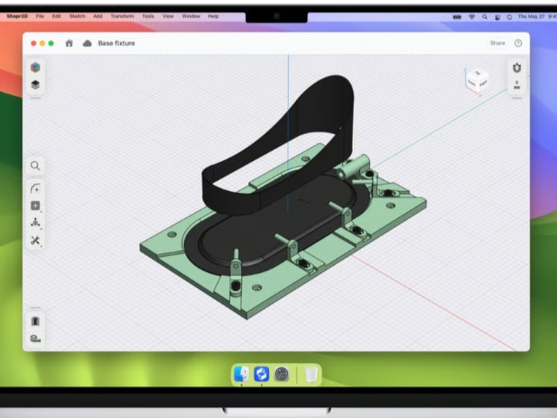This screenshot has height=418, width=557.
Task: Click the Base fixture project title
Action: click(x=116, y=43)
